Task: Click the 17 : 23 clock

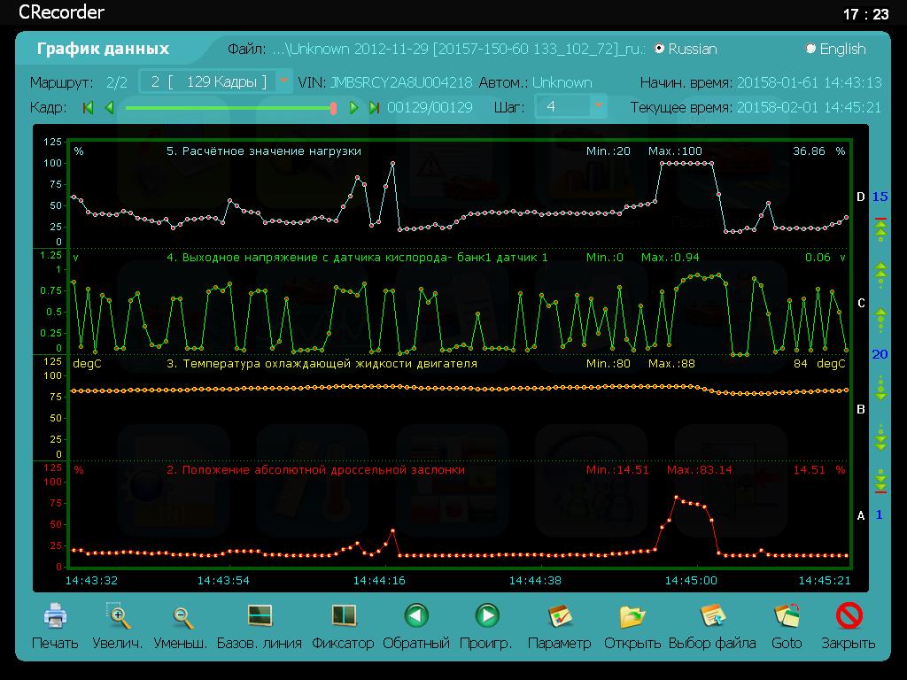Action: coord(866,14)
